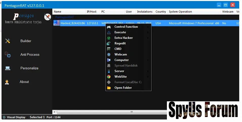
Task: Click the Visual Display status bar icon
Action: (4, 117)
